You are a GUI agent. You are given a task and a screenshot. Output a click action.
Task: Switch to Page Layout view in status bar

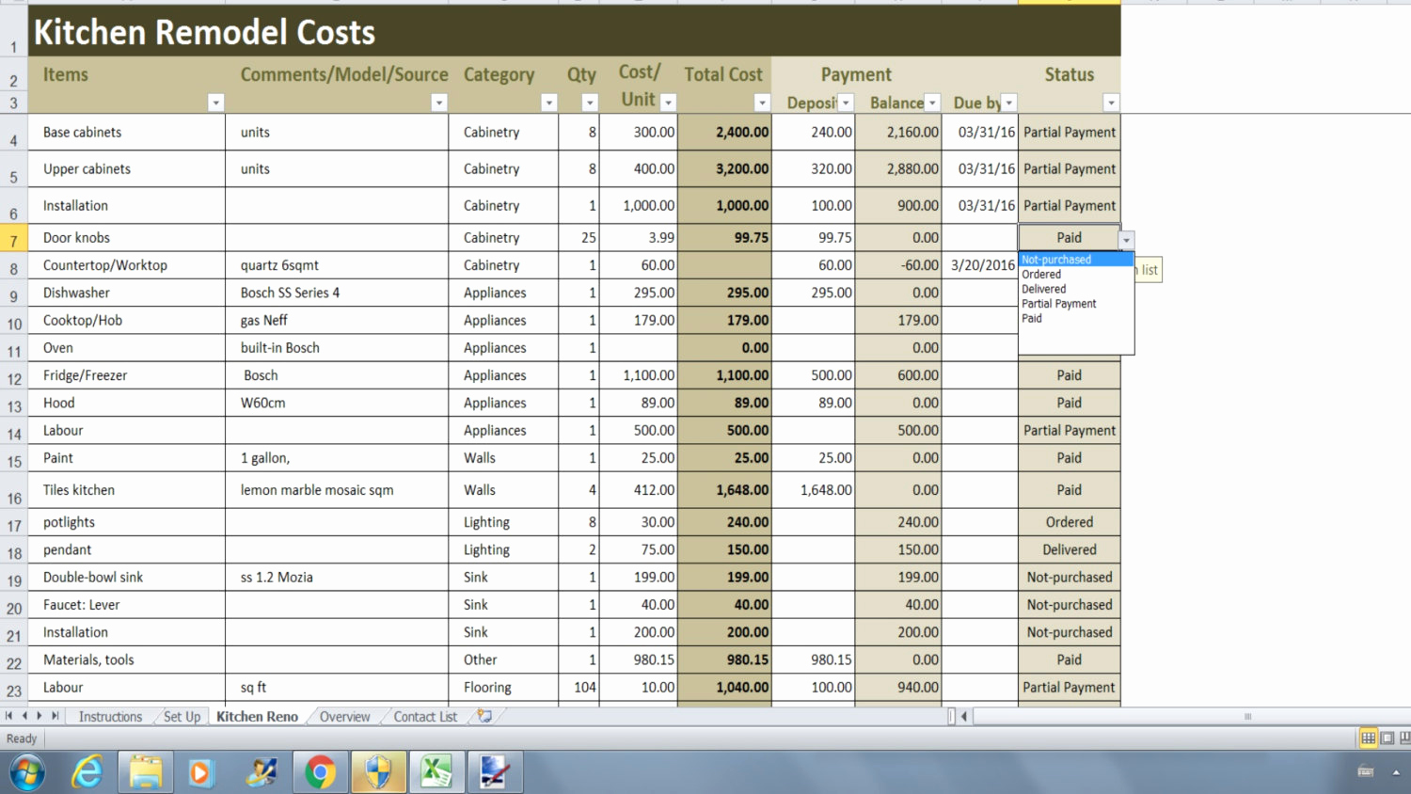click(x=1387, y=738)
